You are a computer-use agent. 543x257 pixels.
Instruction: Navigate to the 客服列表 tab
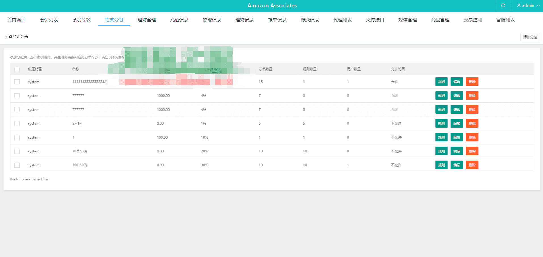(x=505, y=20)
